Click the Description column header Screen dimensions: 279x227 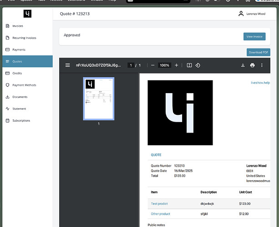[x=208, y=192]
